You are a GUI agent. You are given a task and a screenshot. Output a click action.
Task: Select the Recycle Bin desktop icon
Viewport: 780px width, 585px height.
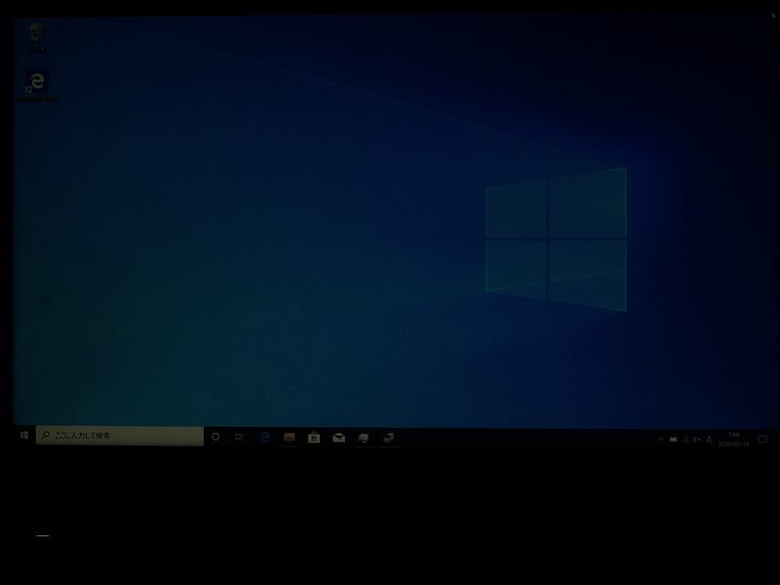coord(37,37)
